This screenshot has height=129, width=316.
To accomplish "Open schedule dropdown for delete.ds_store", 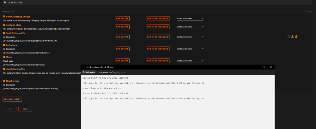I will [x=190, y=27].
